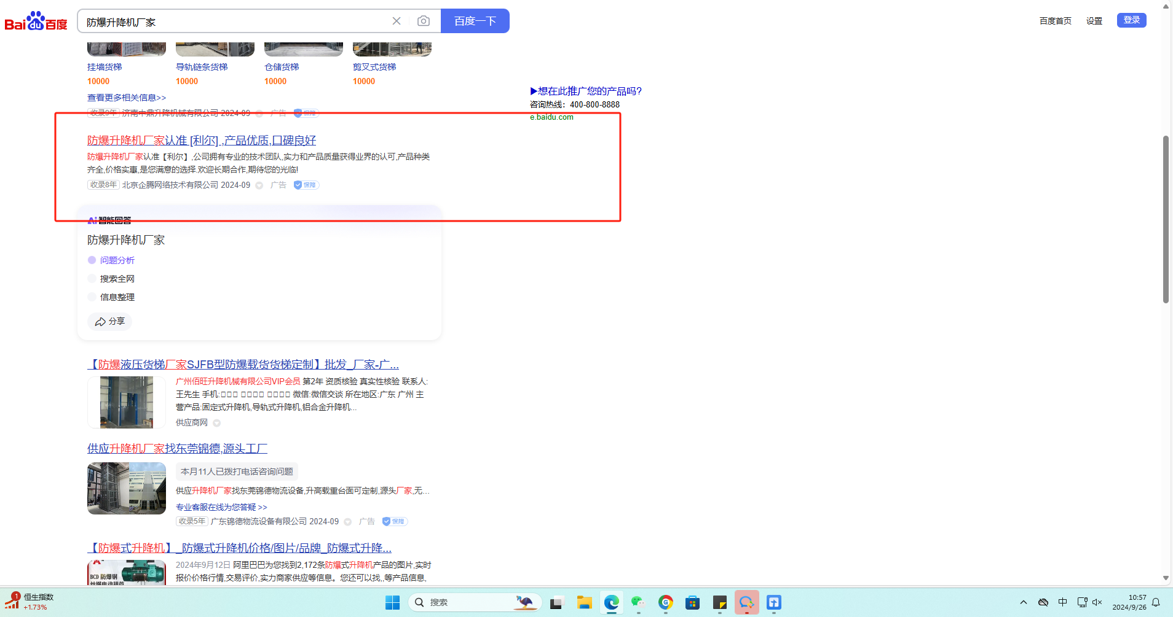Open Google Chrome from the taskbar

tap(665, 602)
